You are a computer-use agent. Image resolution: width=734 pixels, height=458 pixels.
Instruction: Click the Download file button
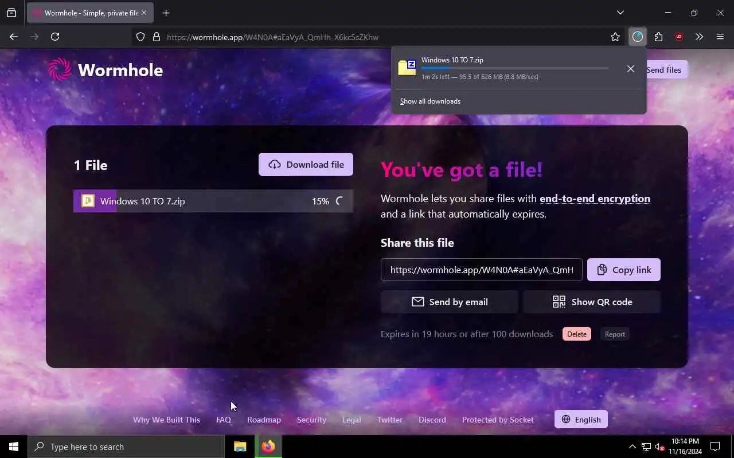click(306, 164)
